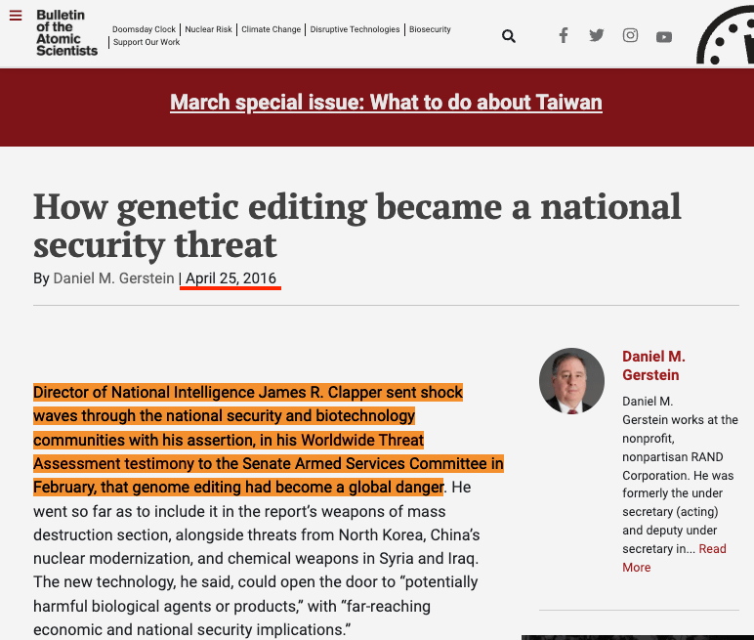Viewport: 754px width, 640px height.
Task: Open Daniel M. Gerstein's portrait photo
Action: [571, 381]
